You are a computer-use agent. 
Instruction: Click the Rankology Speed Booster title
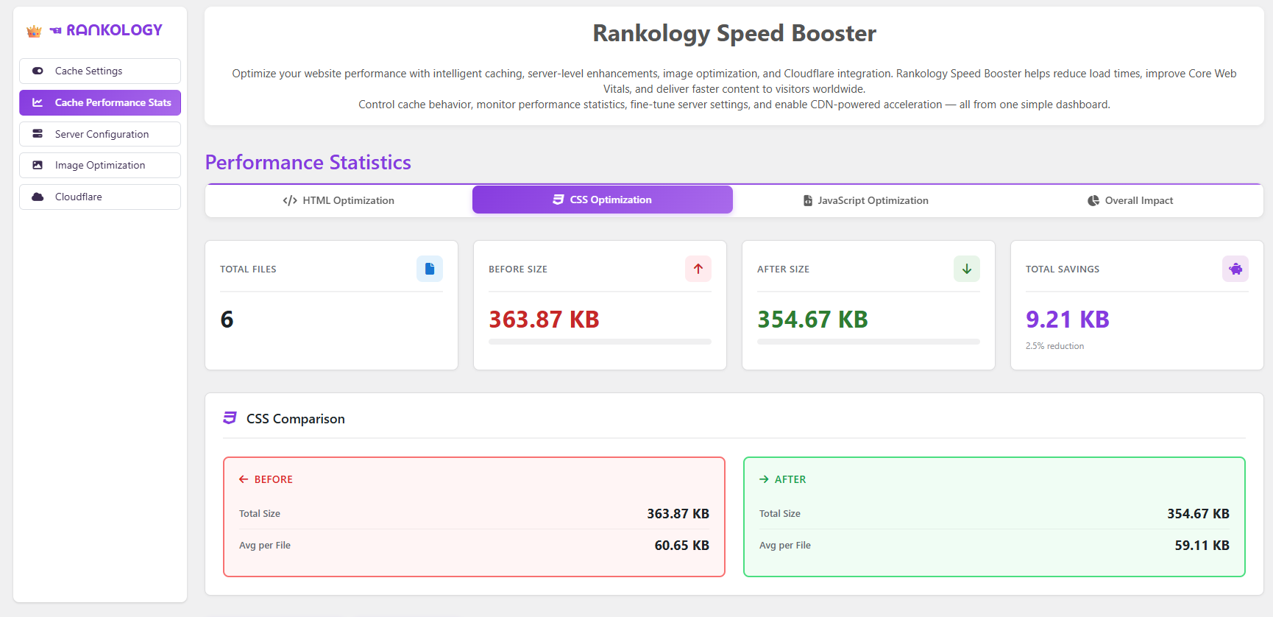[x=734, y=33]
